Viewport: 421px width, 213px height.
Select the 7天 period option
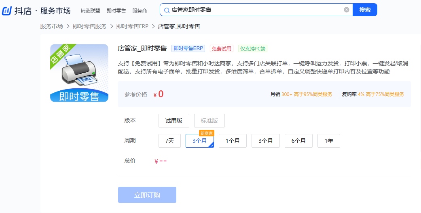coord(169,141)
